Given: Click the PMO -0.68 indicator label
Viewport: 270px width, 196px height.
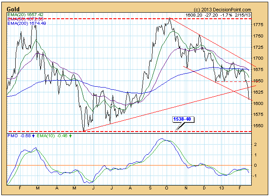Looking at the screenshot, I should (19, 136).
